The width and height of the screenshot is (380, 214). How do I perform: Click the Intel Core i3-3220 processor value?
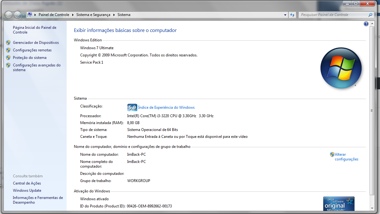tap(170, 116)
